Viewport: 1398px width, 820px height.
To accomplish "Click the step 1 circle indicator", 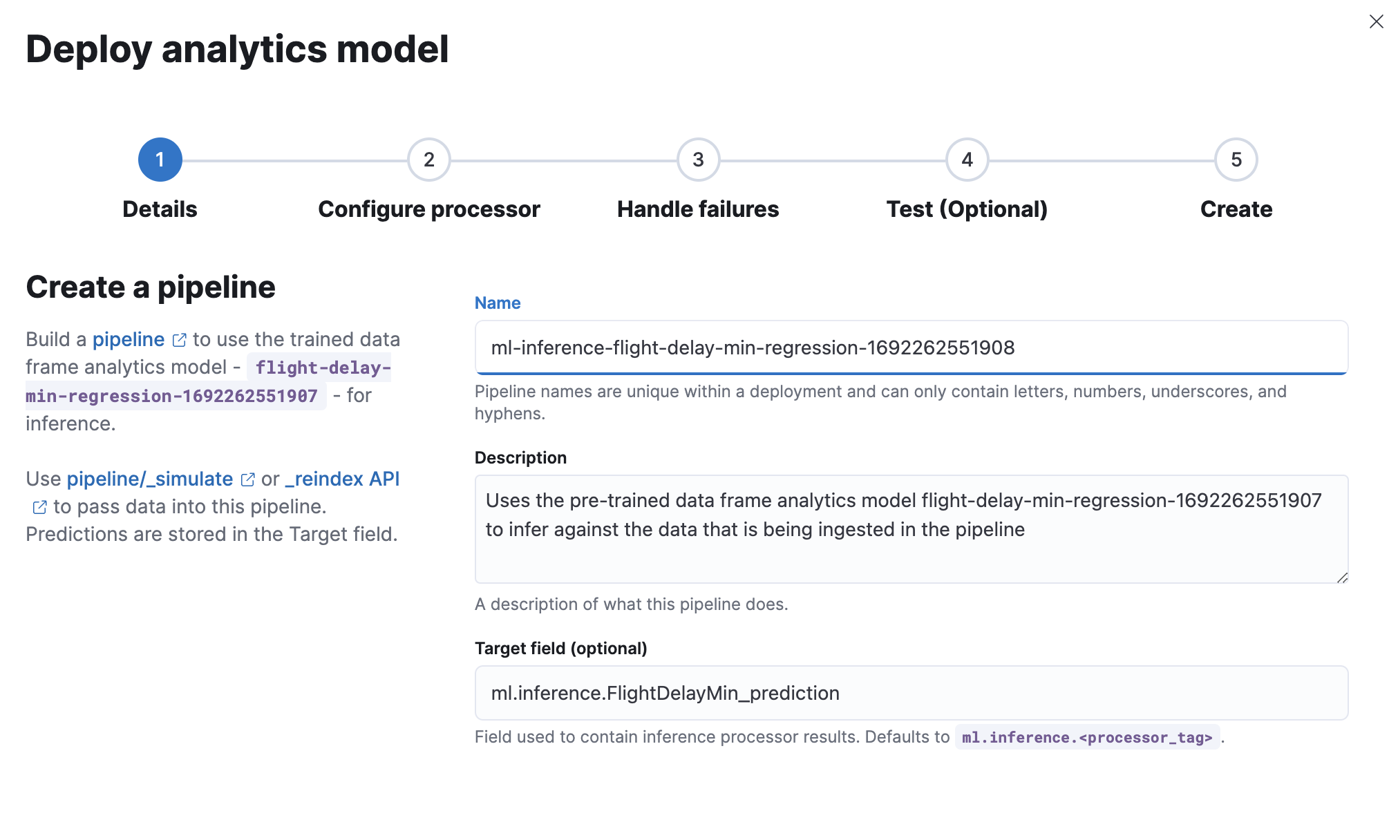I will pyautogui.click(x=160, y=159).
